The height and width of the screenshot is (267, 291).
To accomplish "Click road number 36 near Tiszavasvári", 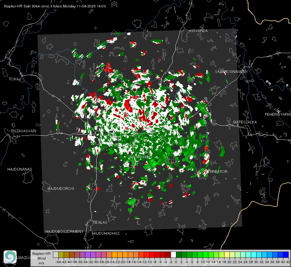I will [x=19, y=136].
